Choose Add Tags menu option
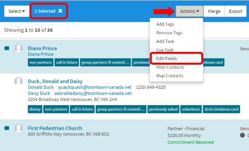249x151 pixels. (165, 24)
